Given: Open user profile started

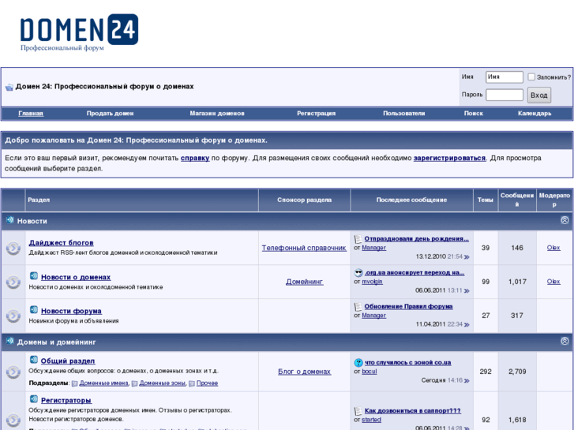Looking at the screenshot, I should 372,420.
